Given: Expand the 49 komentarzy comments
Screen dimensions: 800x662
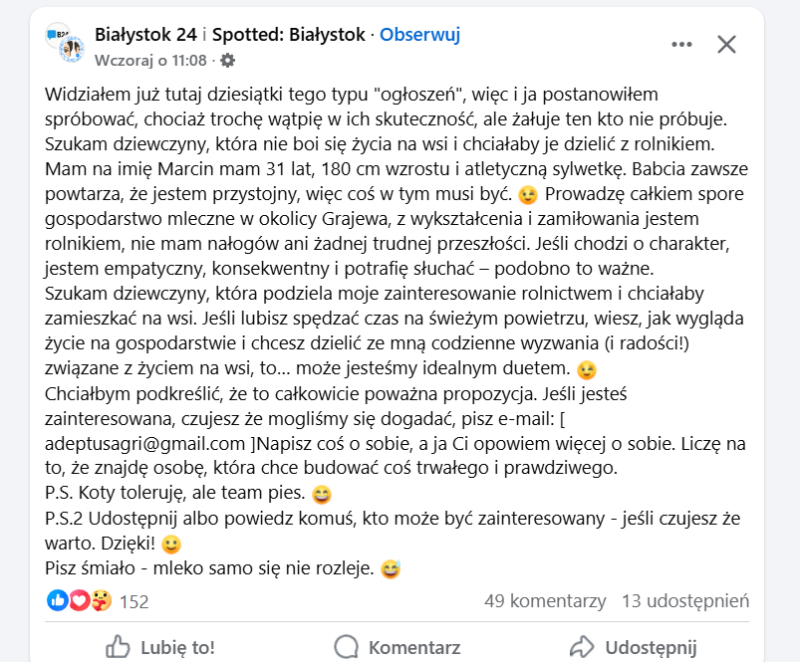Looking at the screenshot, I should (x=545, y=601).
